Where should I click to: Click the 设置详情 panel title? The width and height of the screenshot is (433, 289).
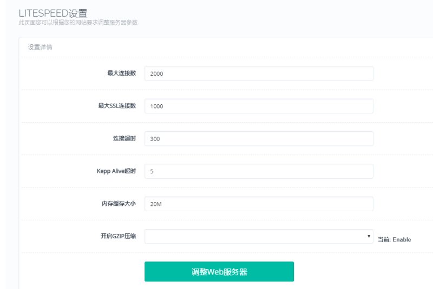tap(40, 47)
